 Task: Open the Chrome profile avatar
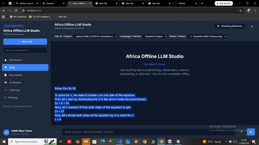(x=249, y=11)
